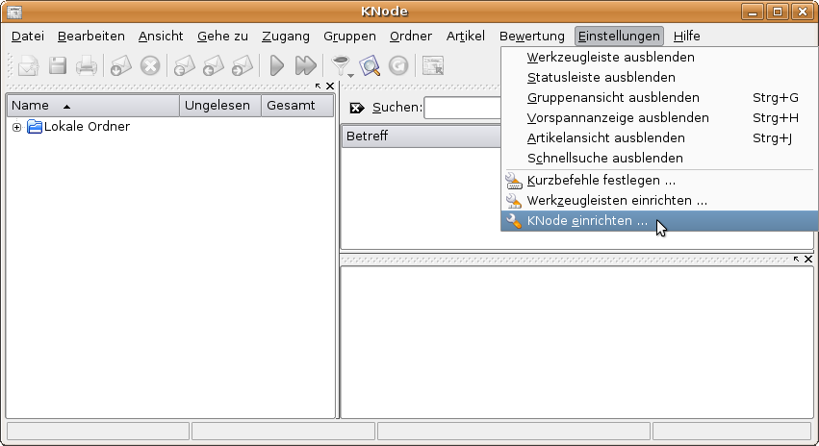Expand the Lokale Ordner tree node

click(x=16, y=127)
